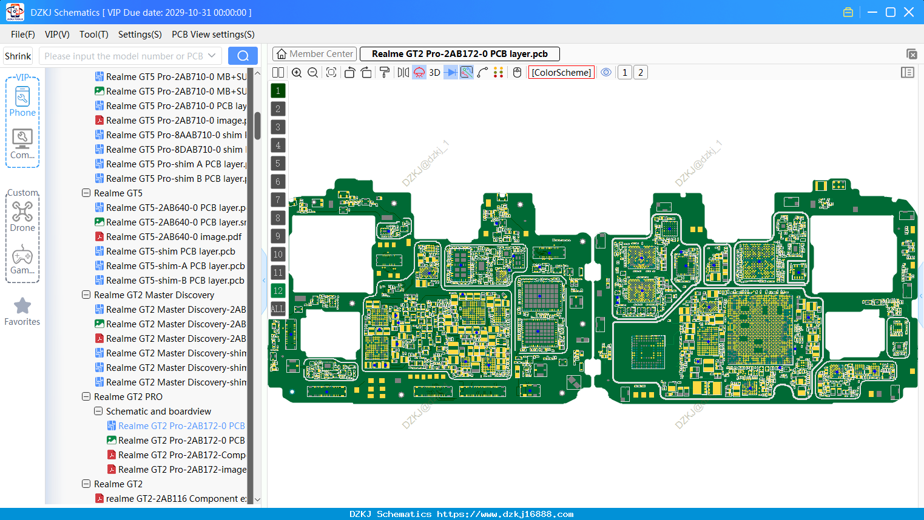The height and width of the screenshot is (520, 924).
Task: Click the blue search button
Action: (x=243, y=56)
